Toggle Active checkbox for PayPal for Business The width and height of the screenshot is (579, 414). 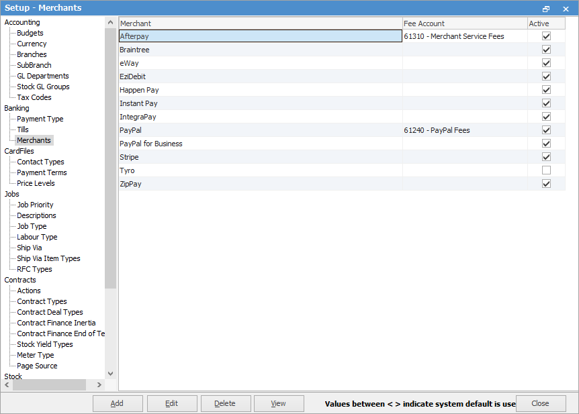(546, 144)
